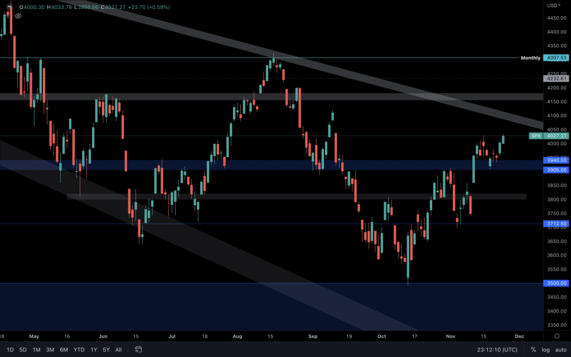Click the 17 date label on time axis

click(414, 336)
